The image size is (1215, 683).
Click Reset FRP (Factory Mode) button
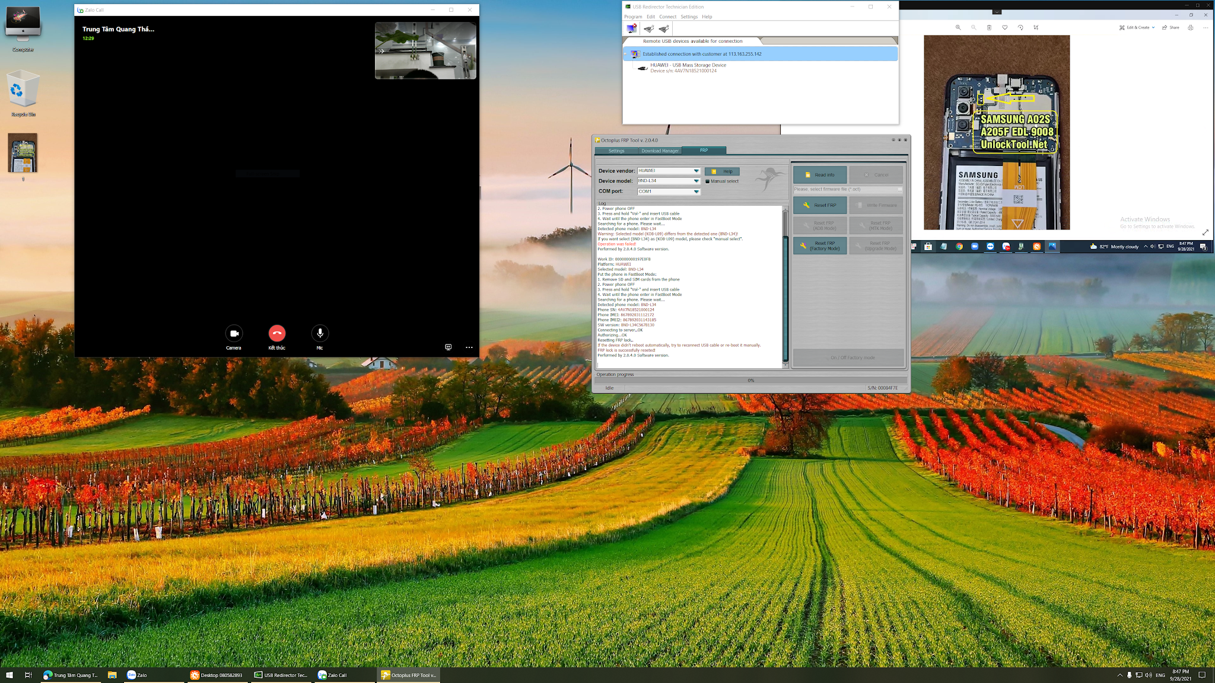tap(820, 246)
